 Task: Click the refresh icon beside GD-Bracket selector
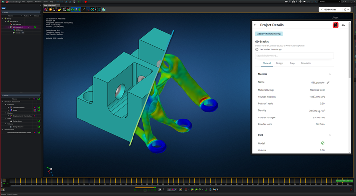coord(345,9)
